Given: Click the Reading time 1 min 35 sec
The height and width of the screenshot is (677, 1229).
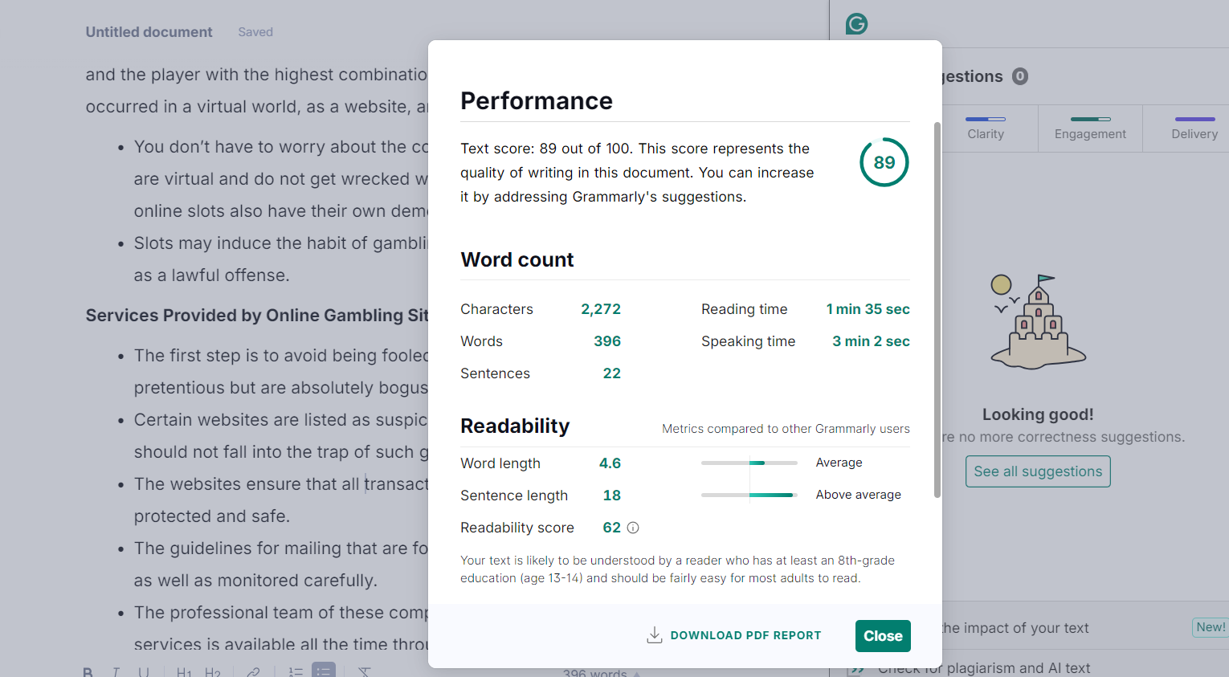Looking at the screenshot, I should (868, 309).
